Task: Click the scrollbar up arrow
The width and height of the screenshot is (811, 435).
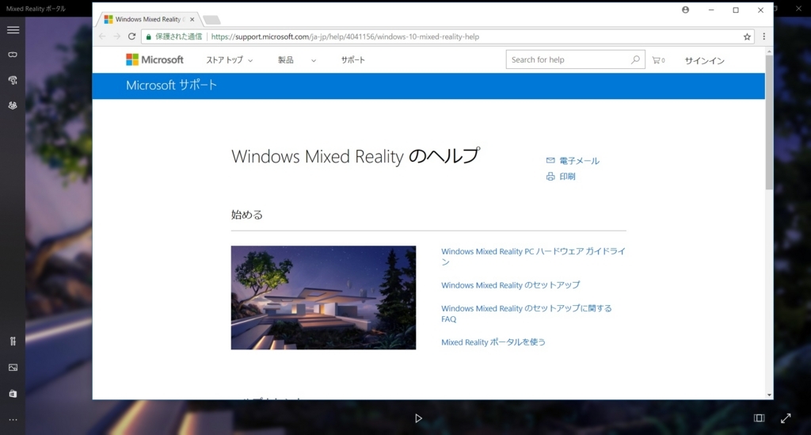Action: pyautogui.click(x=769, y=52)
